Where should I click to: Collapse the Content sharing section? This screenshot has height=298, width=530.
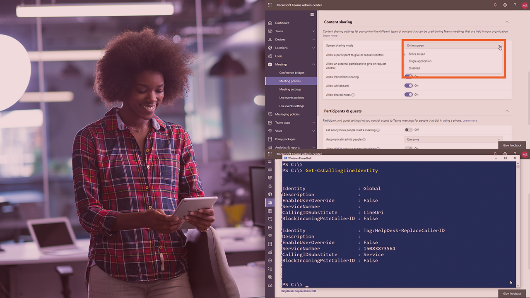coord(507,22)
